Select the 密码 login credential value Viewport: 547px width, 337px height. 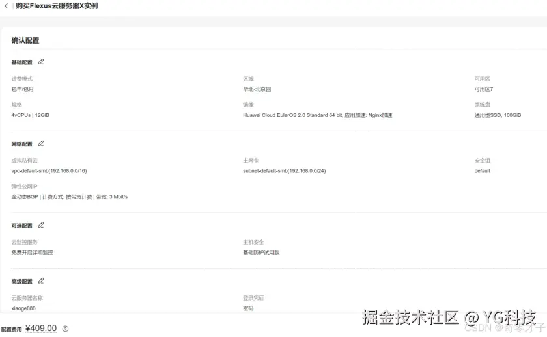tap(248, 308)
